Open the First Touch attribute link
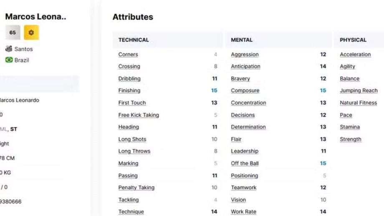 point(132,103)
